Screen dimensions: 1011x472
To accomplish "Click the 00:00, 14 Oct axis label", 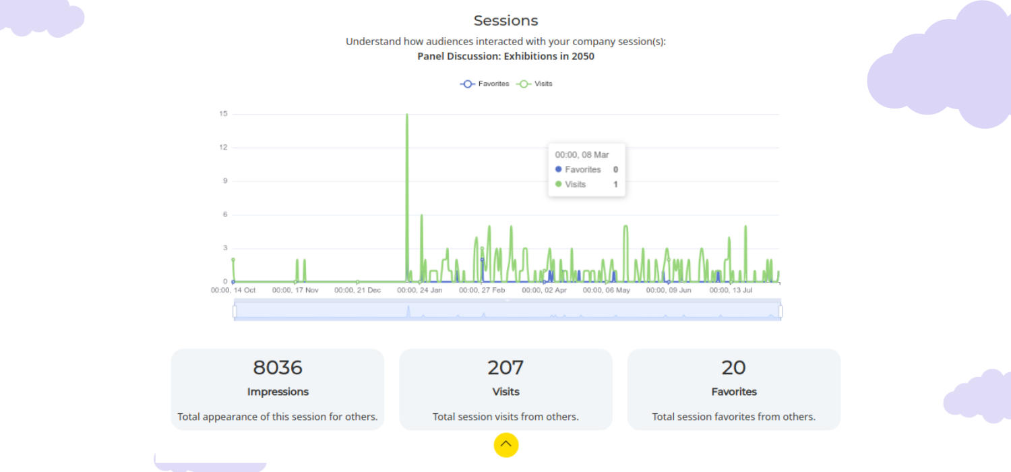I will click(x=233, y=290).
